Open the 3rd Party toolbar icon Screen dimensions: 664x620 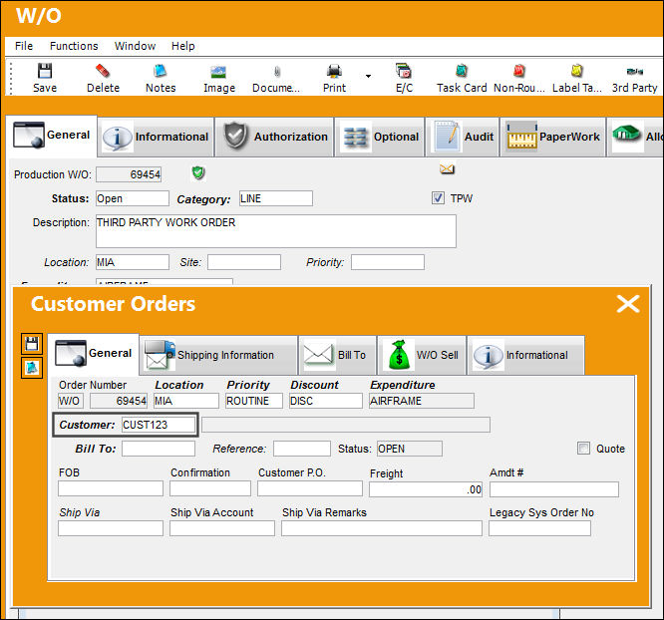[x=634, y=78]
